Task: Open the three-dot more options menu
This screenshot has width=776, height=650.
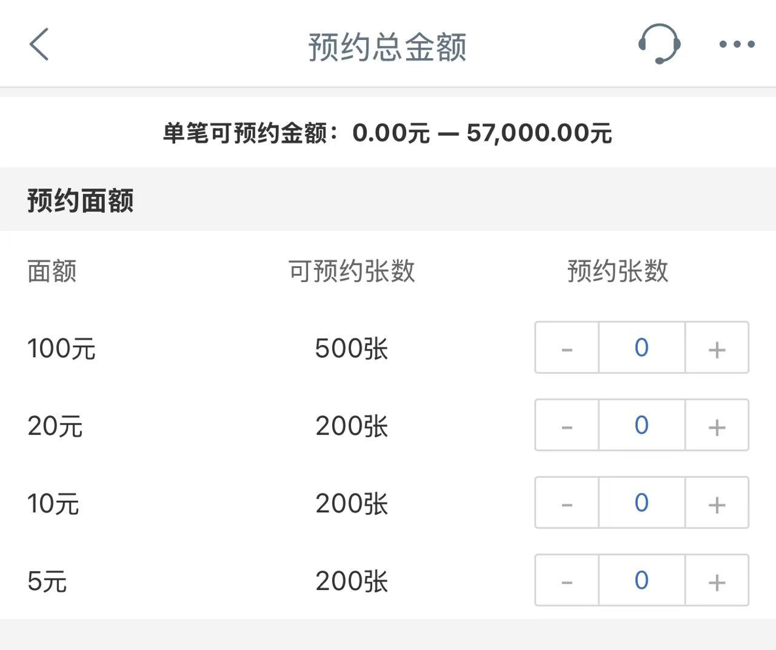Action: 737,44
